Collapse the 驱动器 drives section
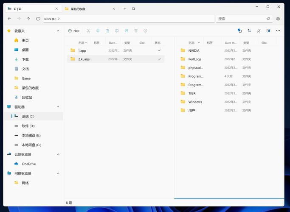The height and width of the screenshot is (212, 290). [x=58, y=107]
